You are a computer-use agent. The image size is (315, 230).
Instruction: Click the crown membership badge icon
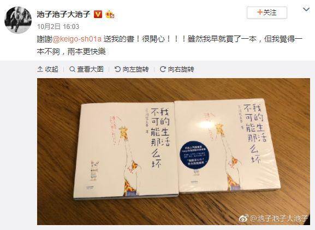point(110,14)
